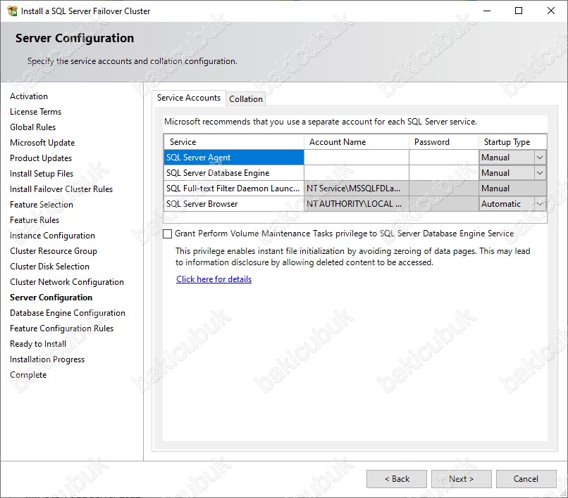Click the Account Name column header

(x=357, y=142)
